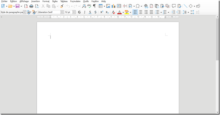Insert a comment with the speech bubble icon

174,6
